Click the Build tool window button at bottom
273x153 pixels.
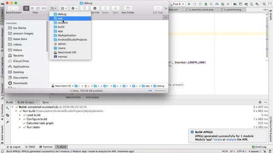[61, 147]
